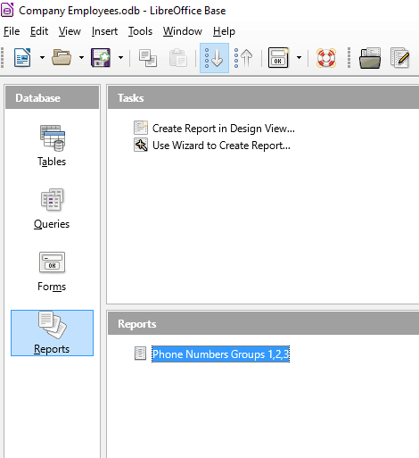Select Phone Numbers Groups 1,2,3 report
The width and height of the screenshot is (419, 458).
click(x=220, y=354)
